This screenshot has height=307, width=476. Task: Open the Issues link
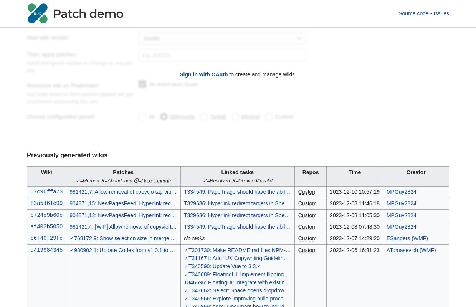tap(441, 13)
